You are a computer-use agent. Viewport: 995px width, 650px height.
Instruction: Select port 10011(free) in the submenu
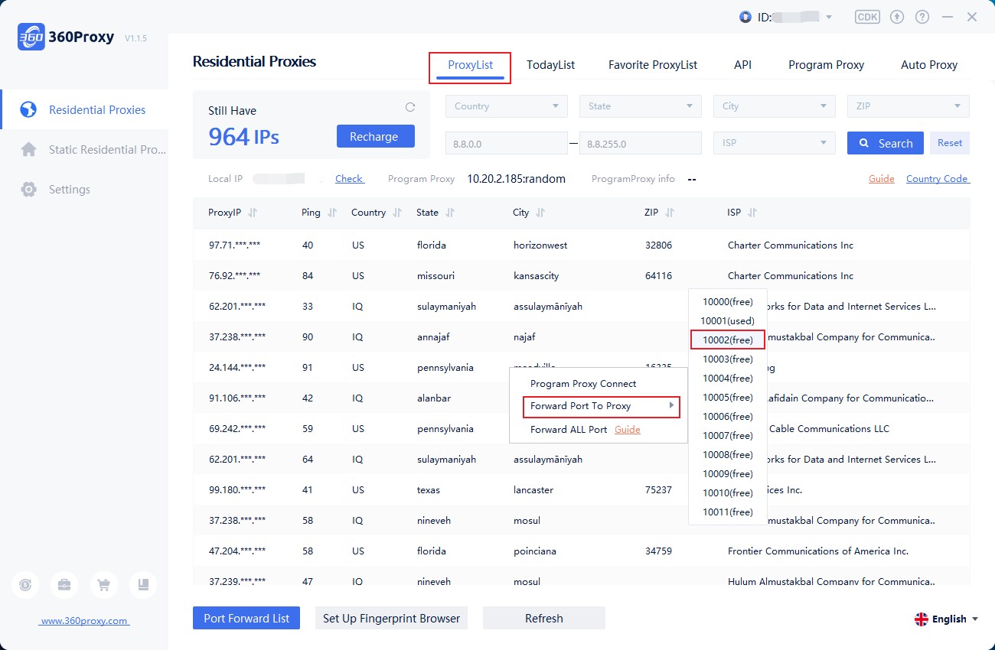point(728,512)
